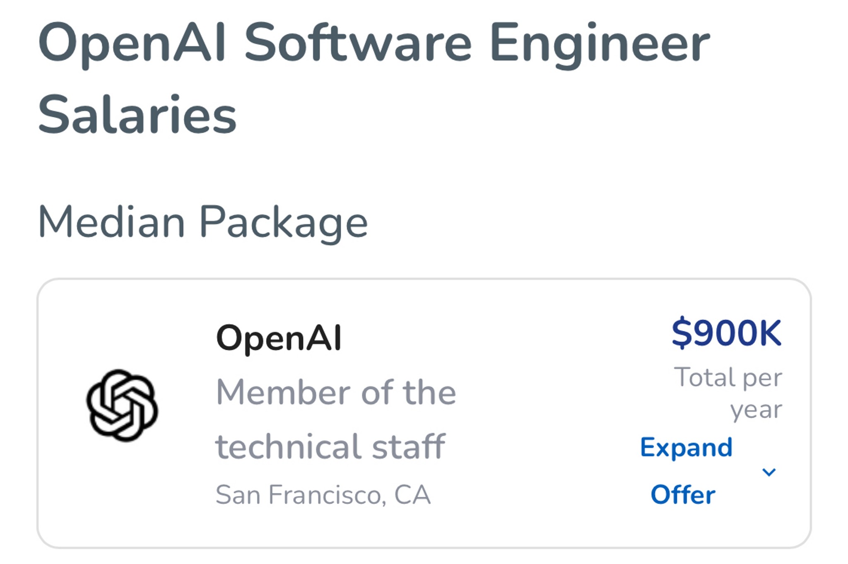848x564 pixels.
Task: Click the Expand Offer link text
Action: (686, 470)
